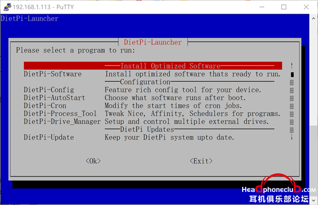Click the DietPi-Launcher text on blue background
The image size is (318, 205).
coord(30,19)
